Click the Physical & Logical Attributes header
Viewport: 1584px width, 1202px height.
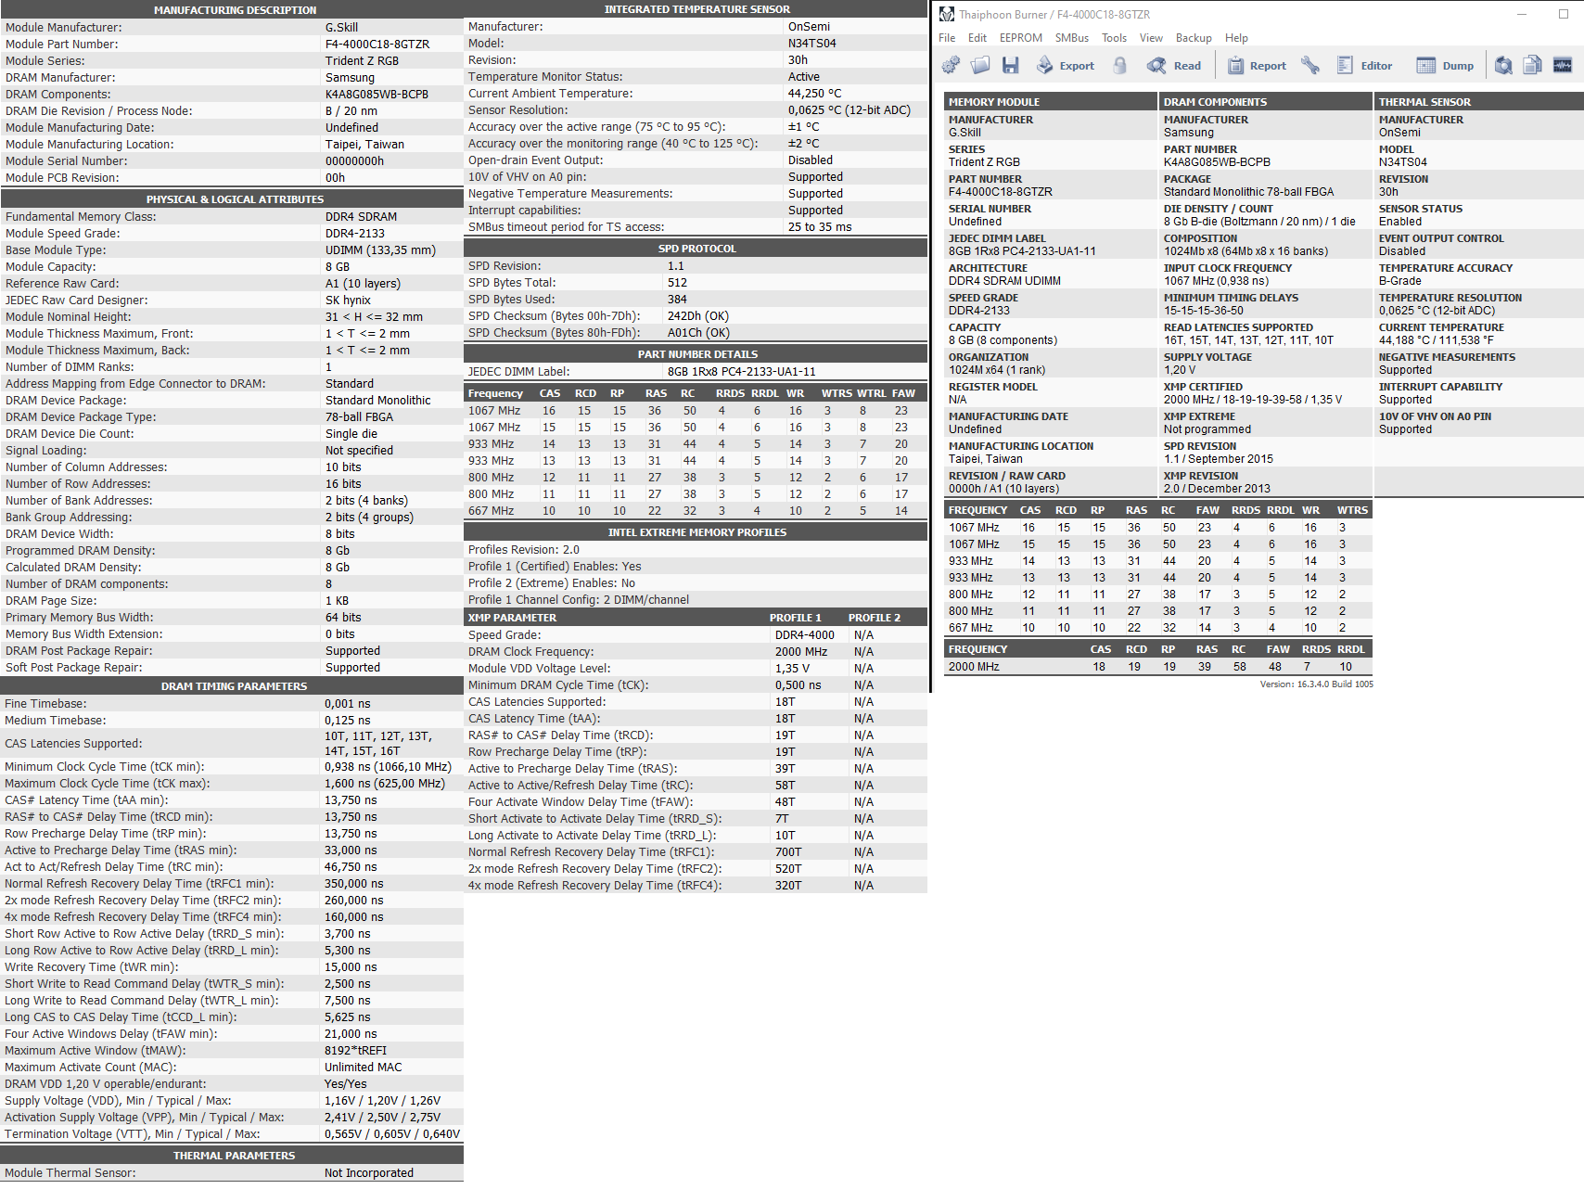232,199
